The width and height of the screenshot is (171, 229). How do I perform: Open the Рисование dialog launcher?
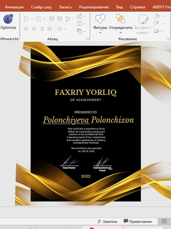tap(168, 39)
